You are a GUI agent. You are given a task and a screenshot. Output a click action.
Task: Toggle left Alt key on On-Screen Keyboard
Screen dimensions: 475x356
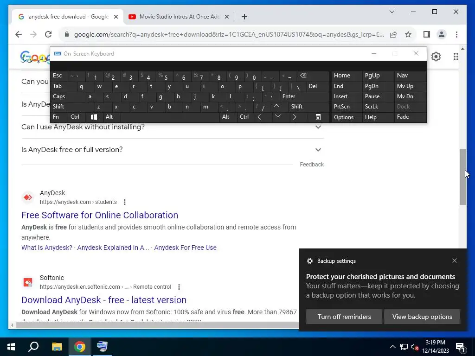point(112,117)
